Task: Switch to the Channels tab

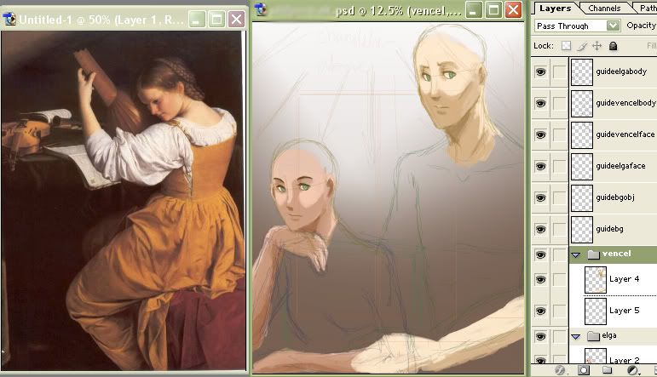Action: pyautogui.click(x=604, y=8)
